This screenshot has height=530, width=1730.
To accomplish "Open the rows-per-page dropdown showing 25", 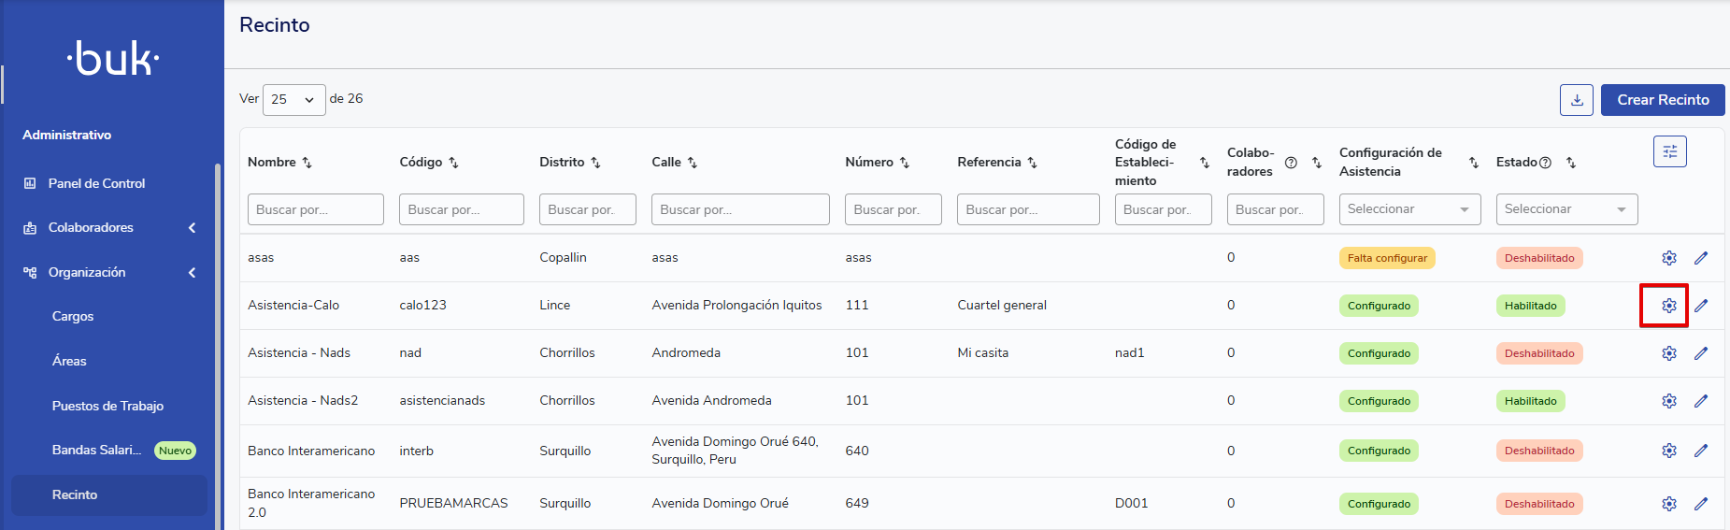I will (293, 100).
